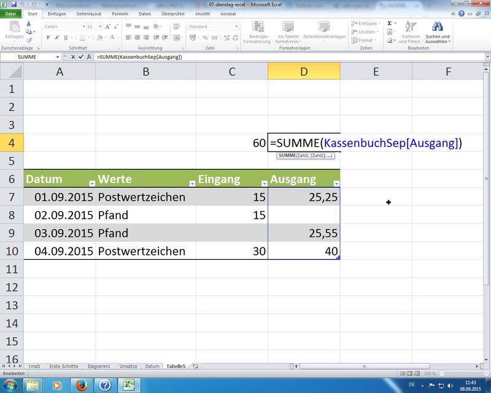Launch Firefox from the taskbar
The width and height of the screenshot is (491, 393).
click(81, 385)
